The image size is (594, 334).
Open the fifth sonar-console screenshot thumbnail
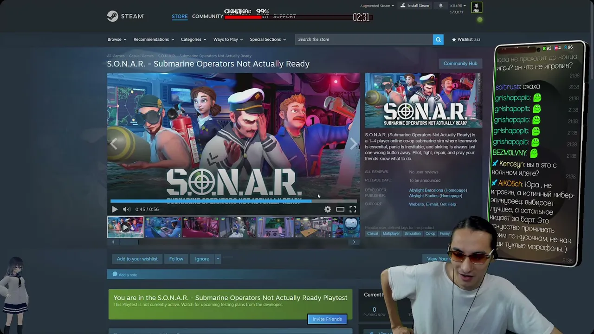[x=276, y=227]
